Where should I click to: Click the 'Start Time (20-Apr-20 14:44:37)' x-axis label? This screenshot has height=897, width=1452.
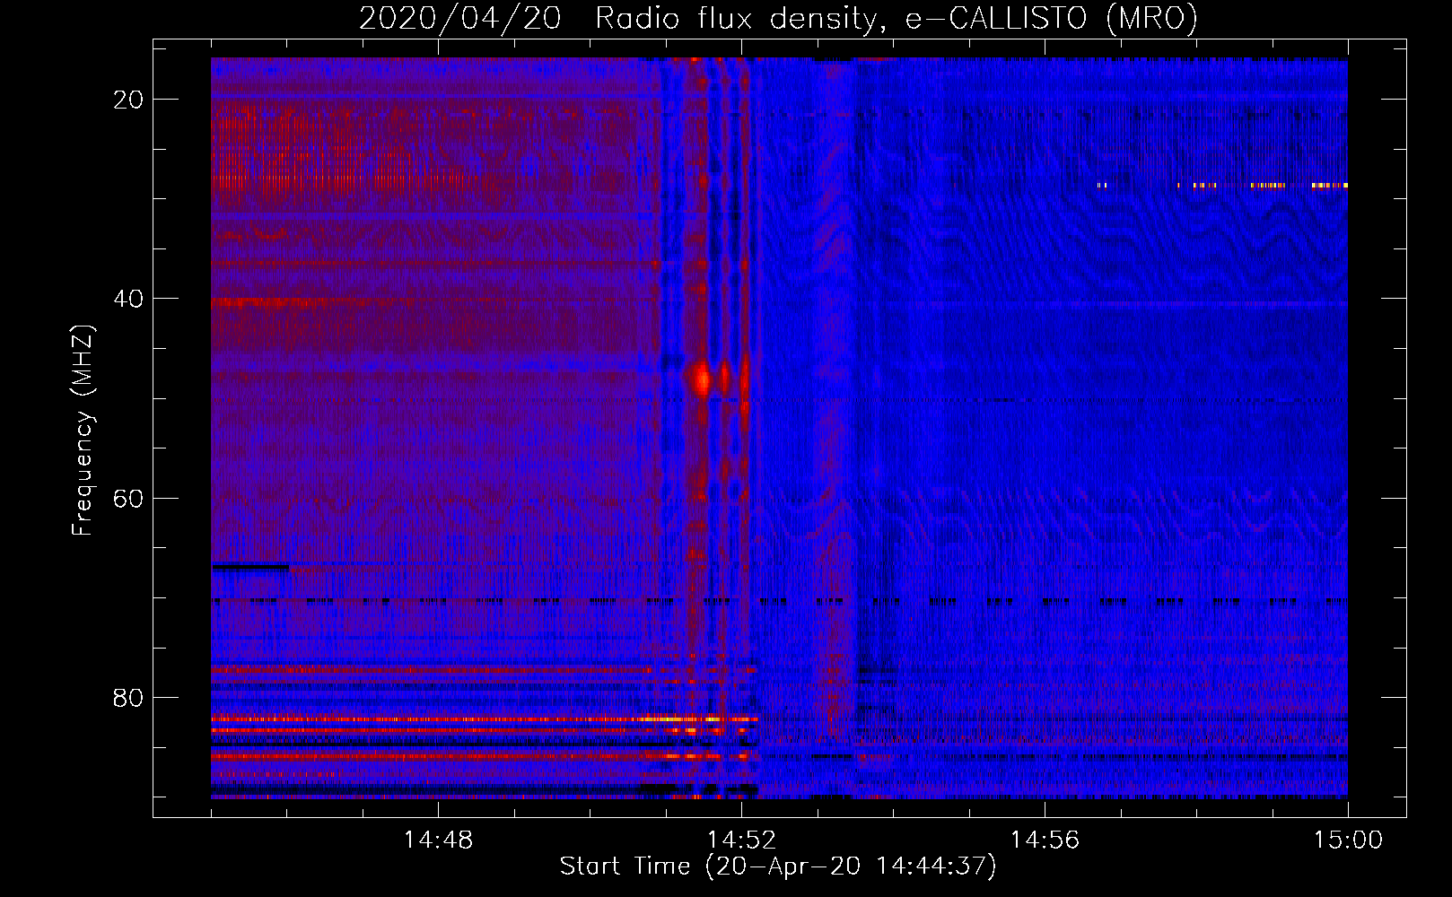[x=778, y=867]
